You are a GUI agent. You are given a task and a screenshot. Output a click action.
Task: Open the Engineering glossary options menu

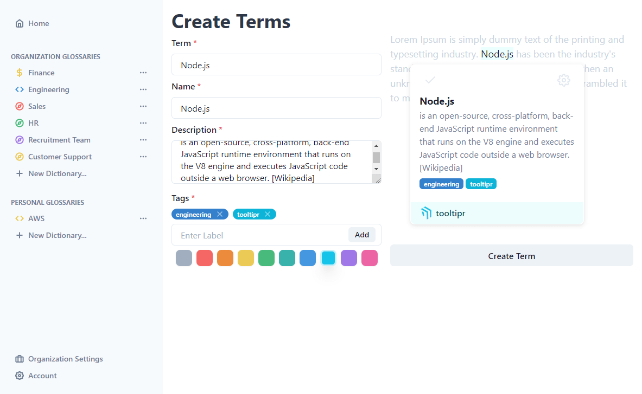(143, 89)
